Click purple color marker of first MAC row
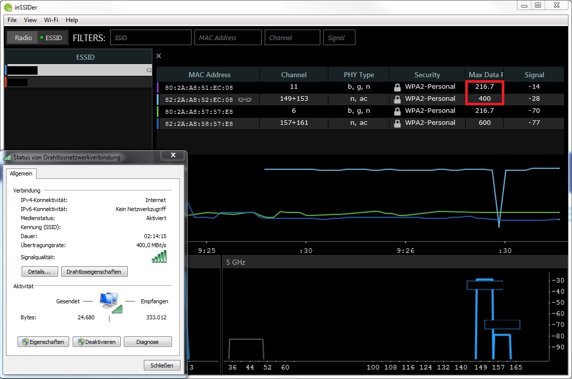Screen dimensions: 572x379 [x=157, y=87]
